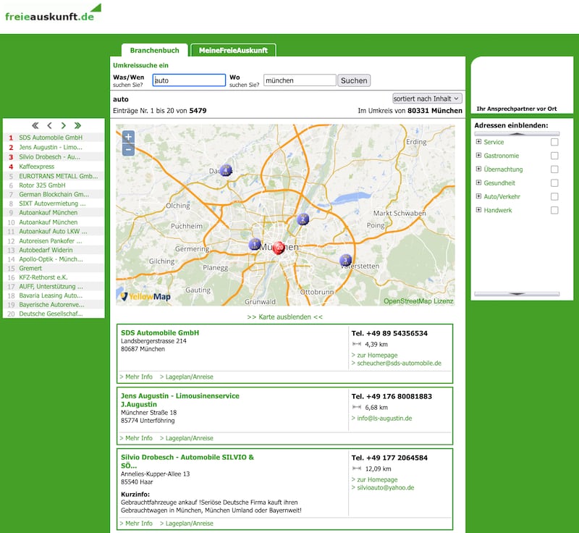The height and width of the screenshot is (533, 579).
Task: Expand the Service category tree
Action: coord(478,142)
